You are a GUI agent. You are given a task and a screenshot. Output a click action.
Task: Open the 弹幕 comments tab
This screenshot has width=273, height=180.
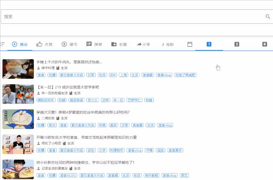click(94, 44)
